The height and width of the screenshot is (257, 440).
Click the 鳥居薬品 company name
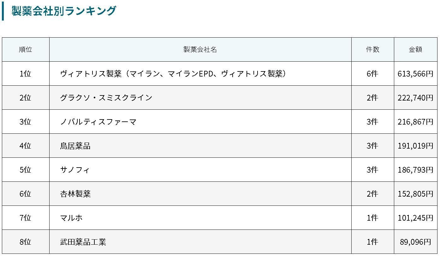[75, 146]
